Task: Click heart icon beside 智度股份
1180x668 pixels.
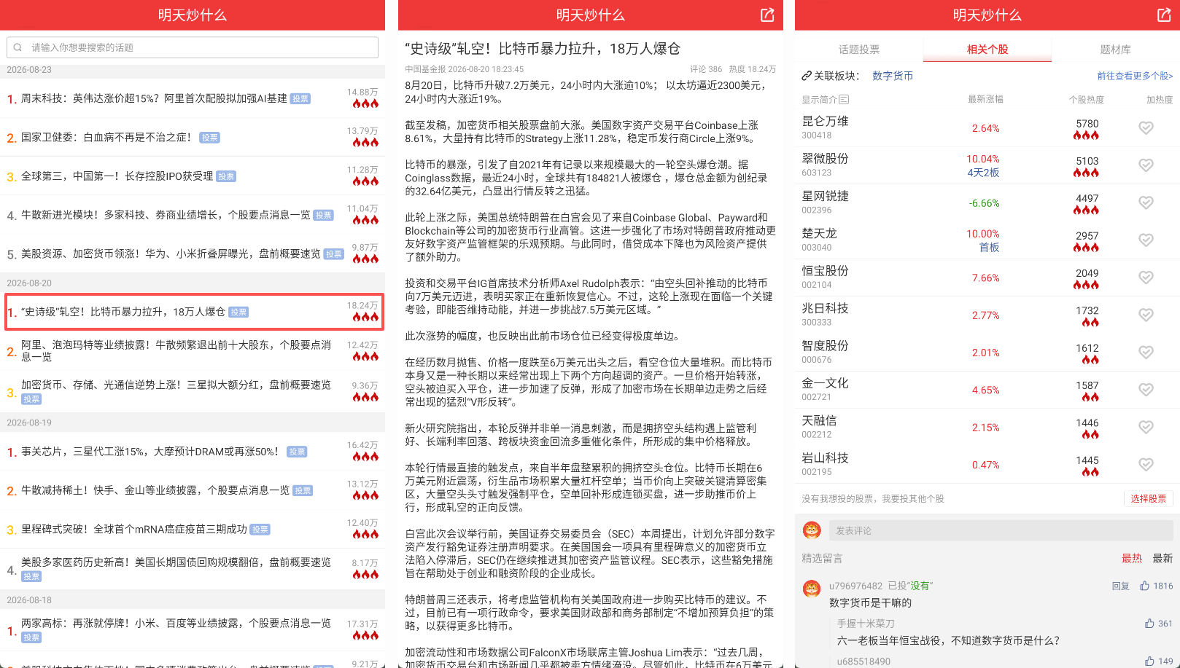Action: [1146, 352]
